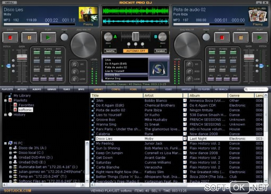The image size is (271, 194).
Task: Expand the History tree node
Action: coord(5,115)
